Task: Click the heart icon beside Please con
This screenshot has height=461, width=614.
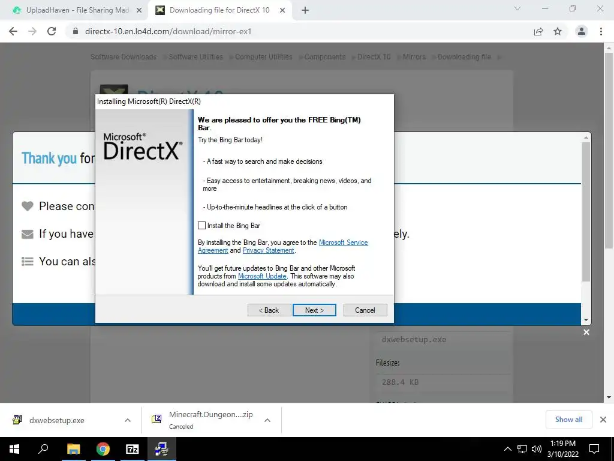Action: [x=28, y=206]
